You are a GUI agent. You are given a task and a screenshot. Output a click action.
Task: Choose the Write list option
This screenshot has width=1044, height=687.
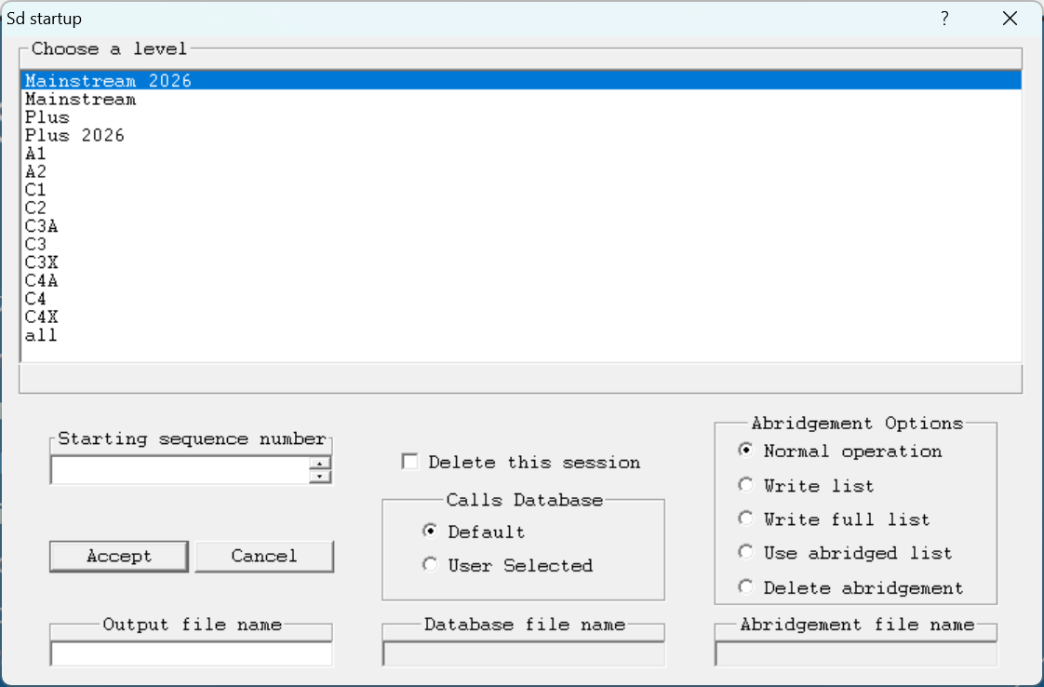[x=745, y=485]
